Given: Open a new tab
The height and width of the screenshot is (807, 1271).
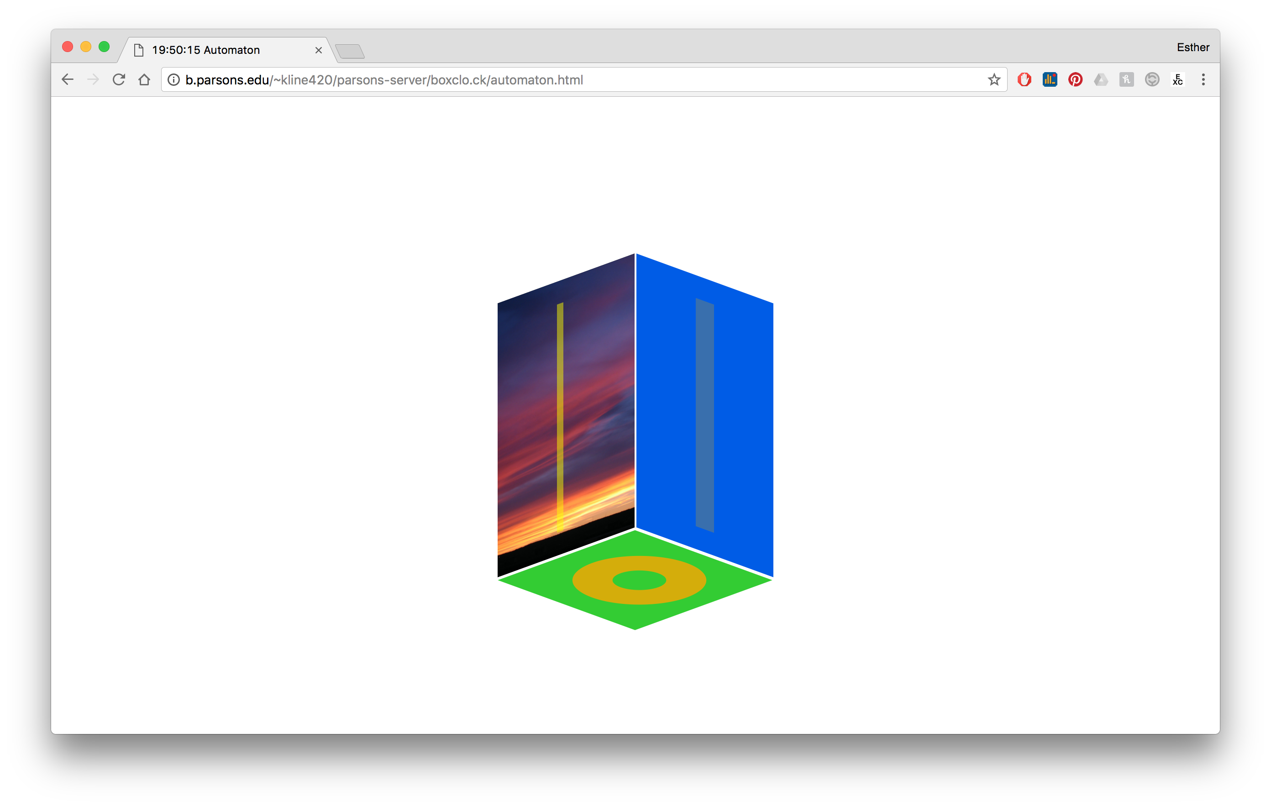Looking at the screenshot, I should click(350, 51).
